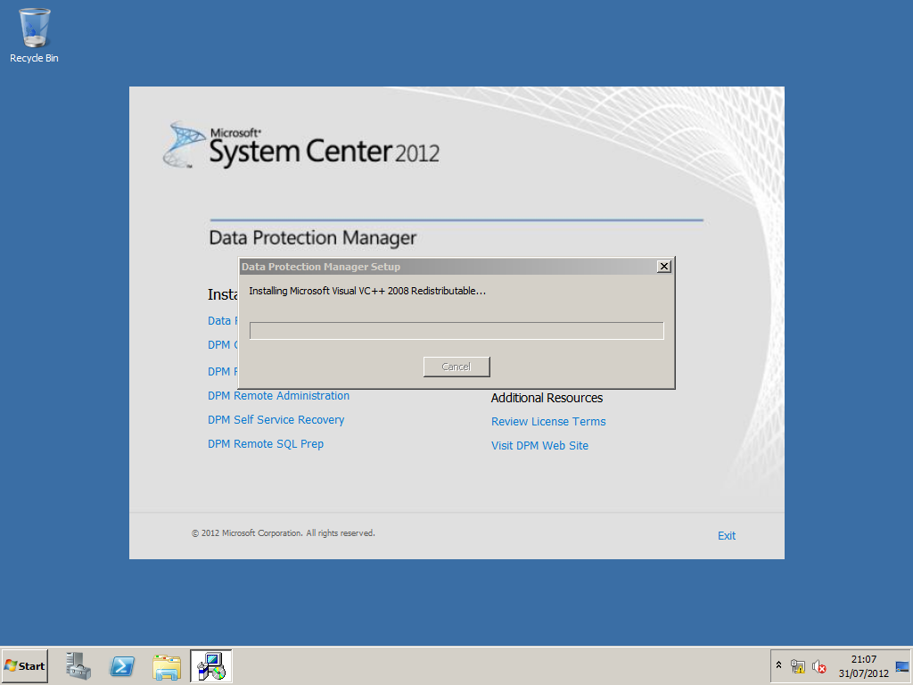Click the Show Desktop tray icon
The height and width of the screenshot is (685, 913).
point(902,666)
